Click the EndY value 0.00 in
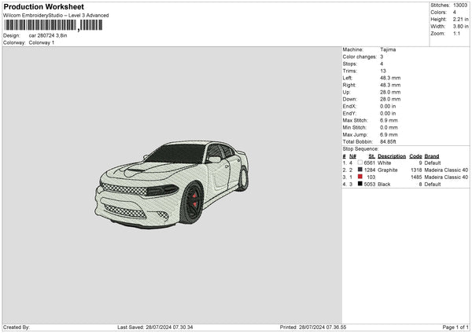Image resolution: width=472 pixels, height=333 pixels. [388, 113]
